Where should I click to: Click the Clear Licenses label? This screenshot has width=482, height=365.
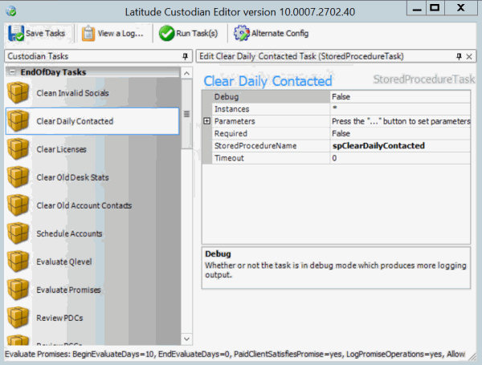pyautogui.click(x=62, y=149)
